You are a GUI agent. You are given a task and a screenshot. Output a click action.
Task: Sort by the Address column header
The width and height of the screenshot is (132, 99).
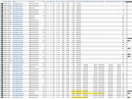(x=14, y=2)
